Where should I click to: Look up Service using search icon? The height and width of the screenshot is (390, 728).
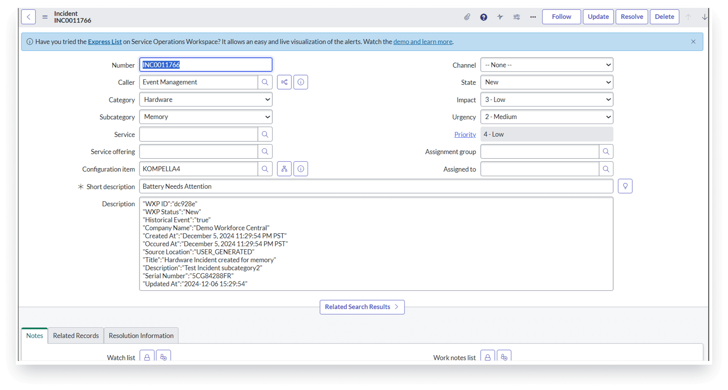(265, 134)
